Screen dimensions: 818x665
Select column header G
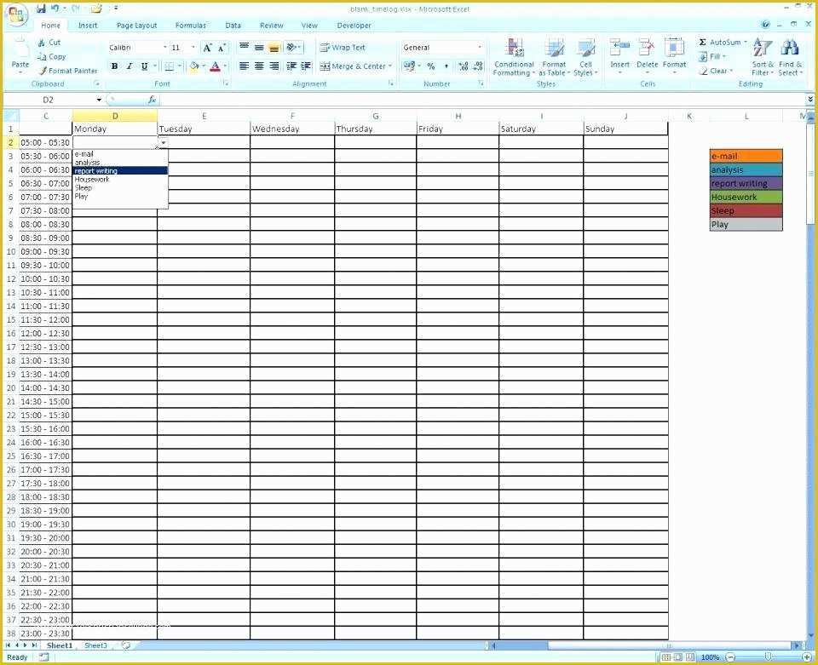(375, 116)
